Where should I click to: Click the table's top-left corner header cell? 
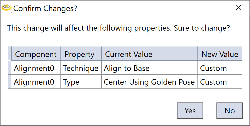10,54
